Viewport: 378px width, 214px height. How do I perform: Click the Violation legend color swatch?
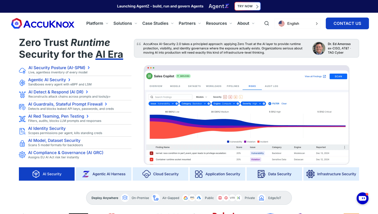pos(245,142)
